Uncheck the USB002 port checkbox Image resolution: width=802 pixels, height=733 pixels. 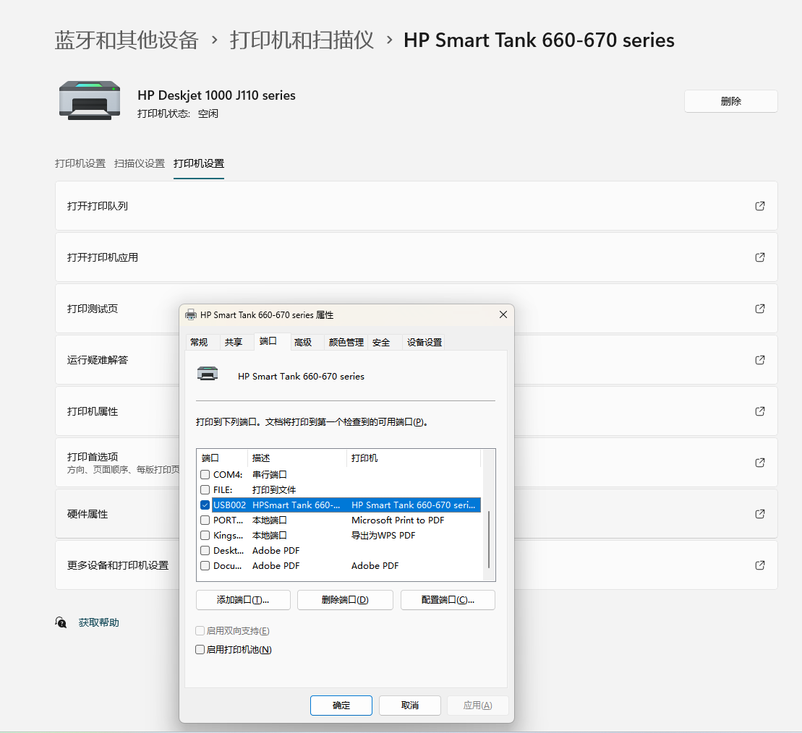pyautogui.click(x=205, y=505)
